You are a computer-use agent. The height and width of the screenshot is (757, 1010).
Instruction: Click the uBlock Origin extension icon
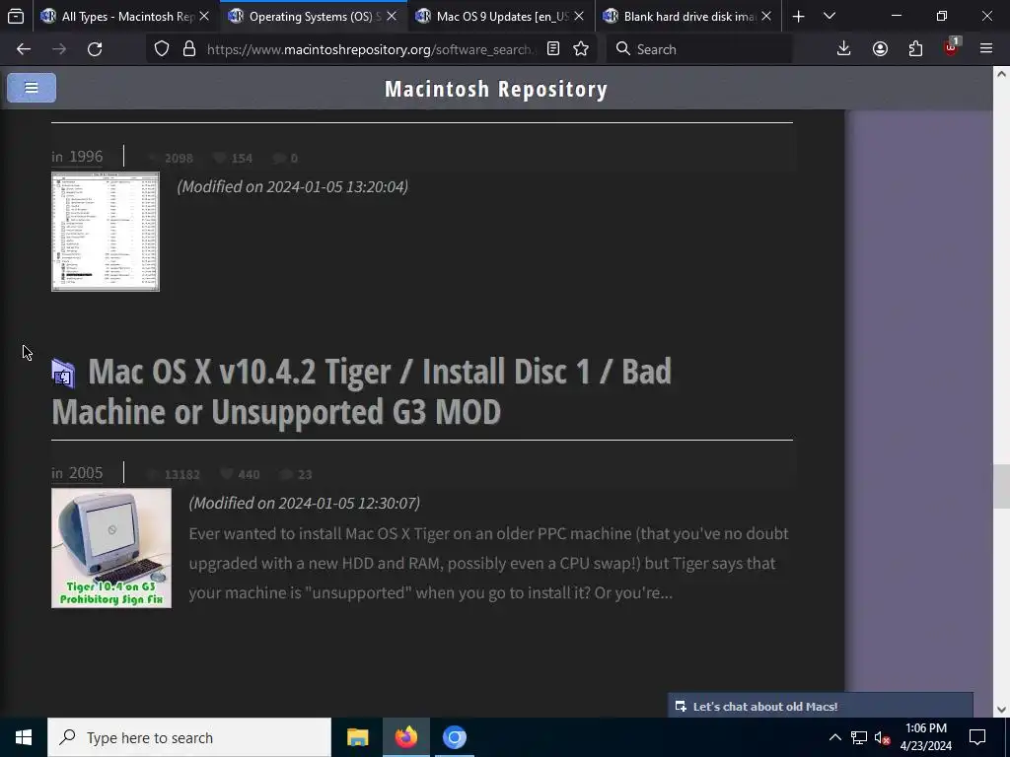(x=951, y=49)
